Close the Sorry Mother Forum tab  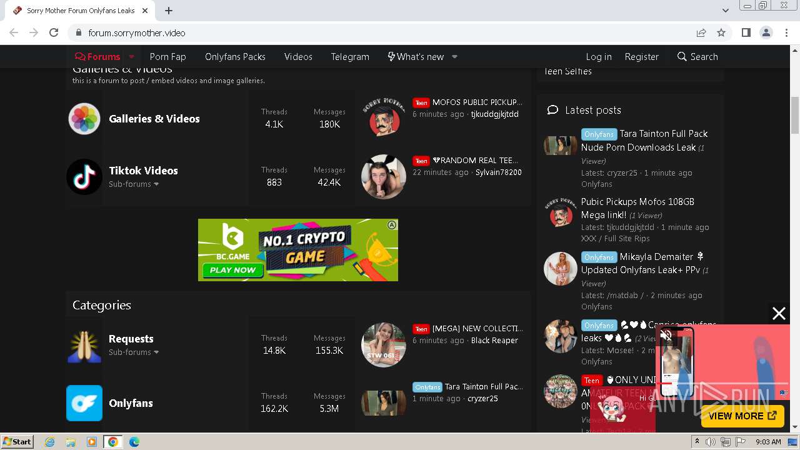pos(146,11)
